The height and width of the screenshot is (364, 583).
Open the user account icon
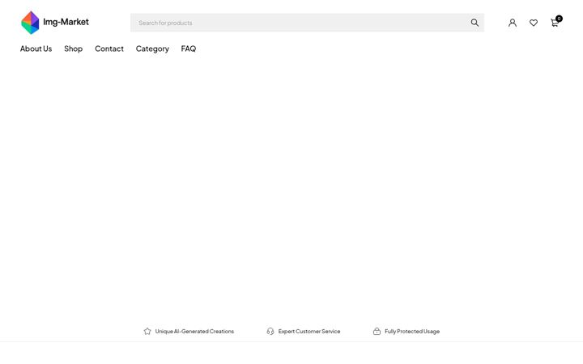click(x=513, y=23)
